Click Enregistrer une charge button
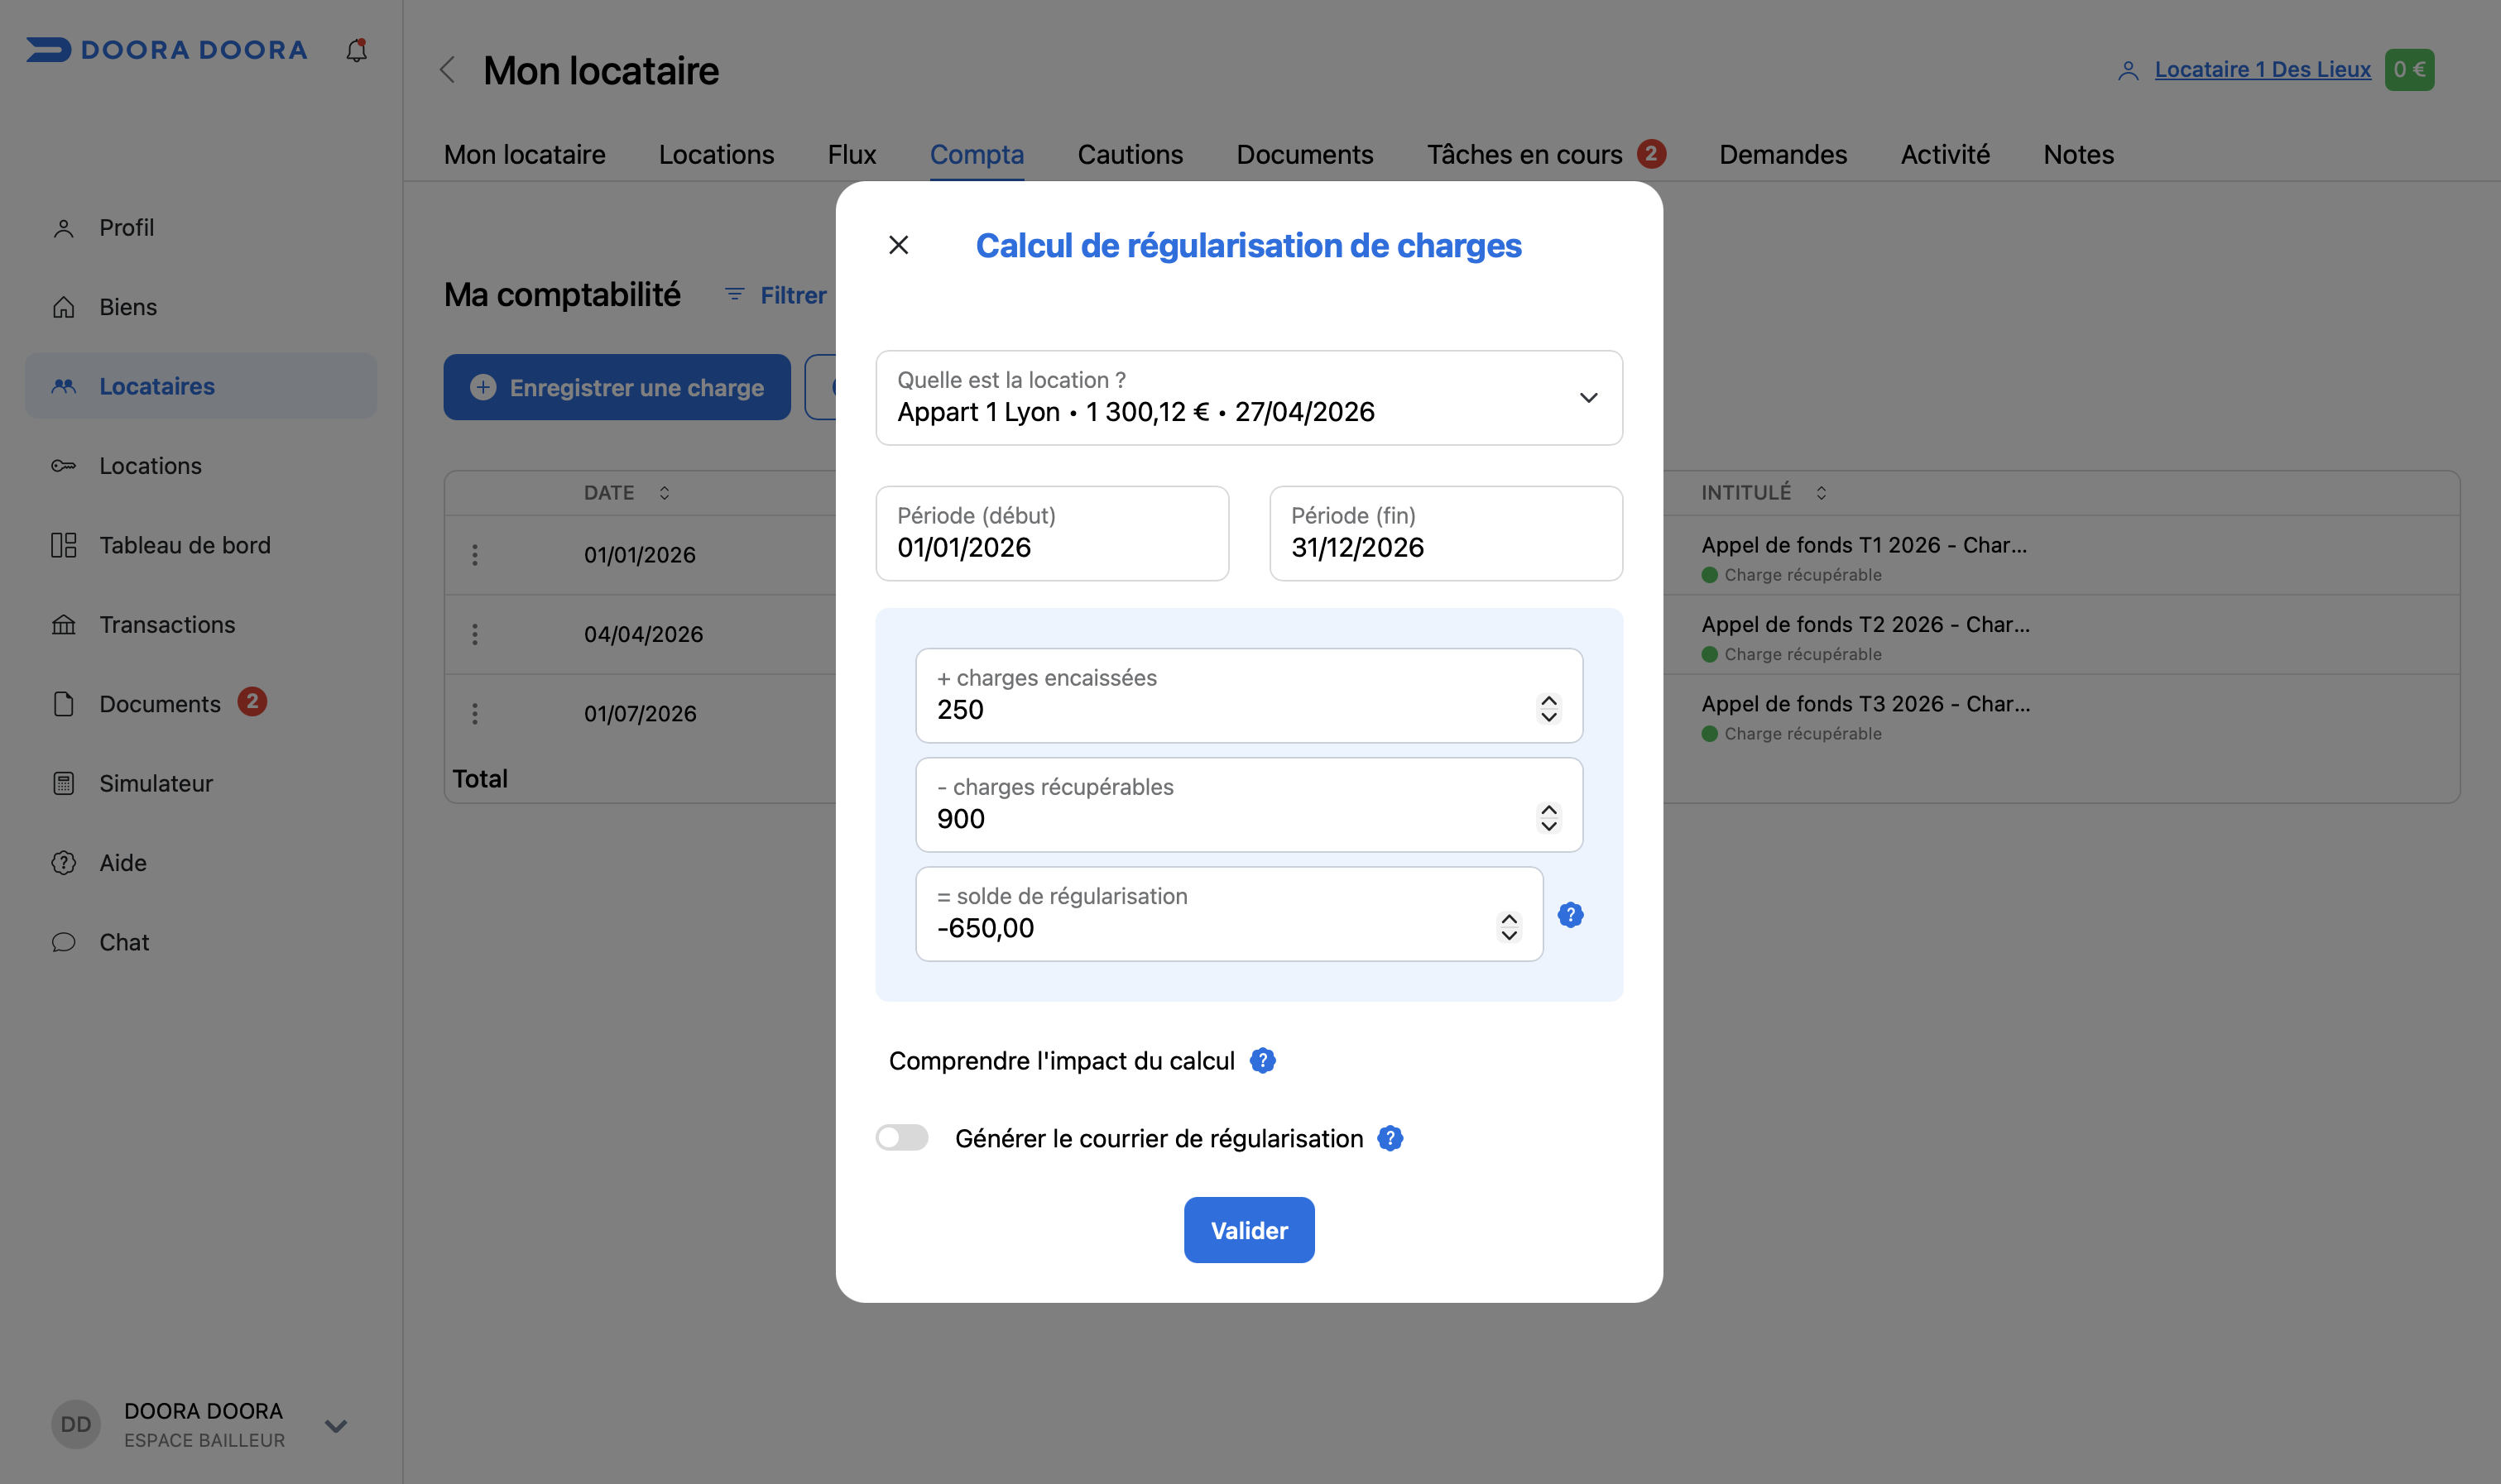The width and height of the screenshot is (2501, 1484). click(x=617, y=387)
